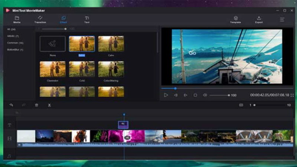Filter effects by Artistic category
Viewport: 297px width, 167px height.
[x=13, y=36]
